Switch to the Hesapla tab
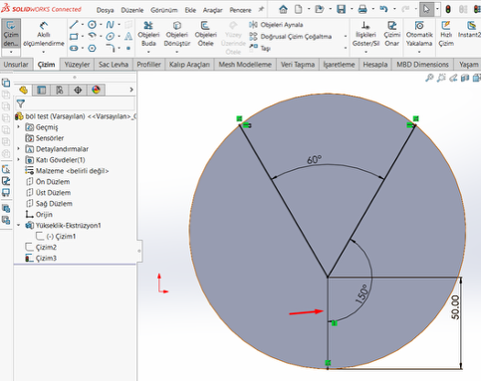 coord(375,65)
